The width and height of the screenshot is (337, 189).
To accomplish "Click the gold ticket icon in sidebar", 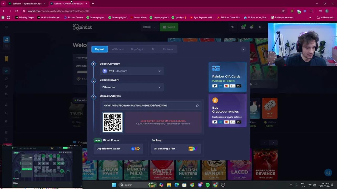I will 6,59.
